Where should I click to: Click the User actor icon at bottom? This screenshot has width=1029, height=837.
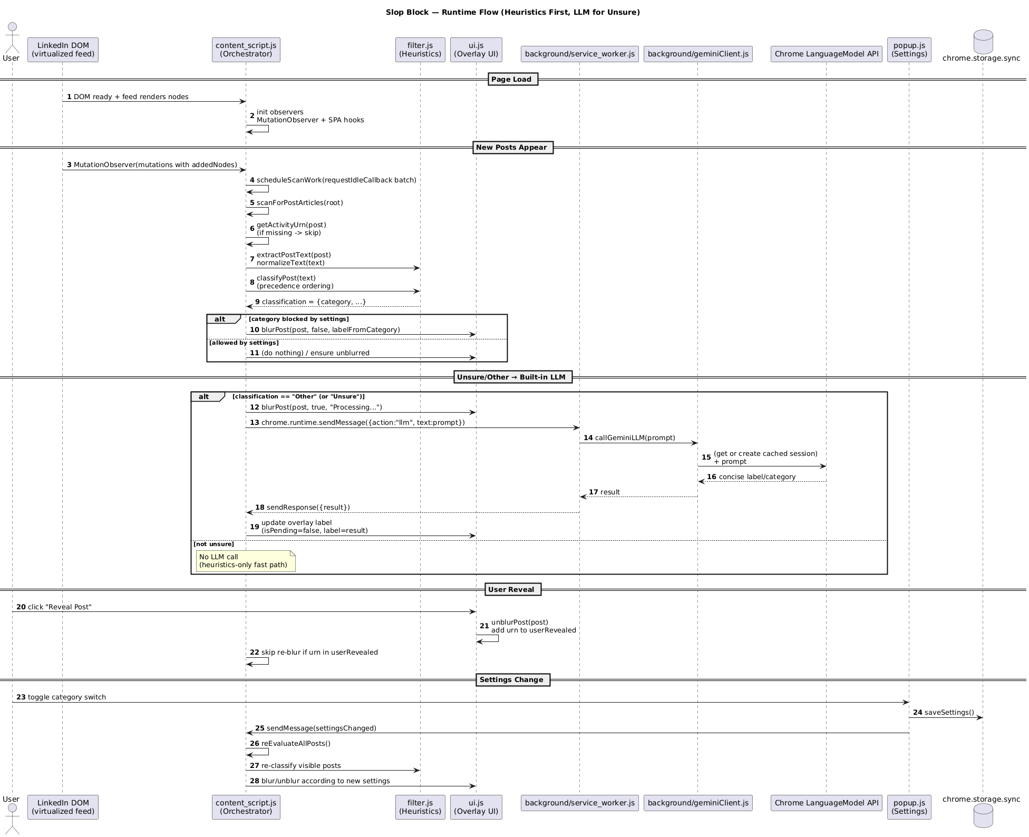point(12,818)
